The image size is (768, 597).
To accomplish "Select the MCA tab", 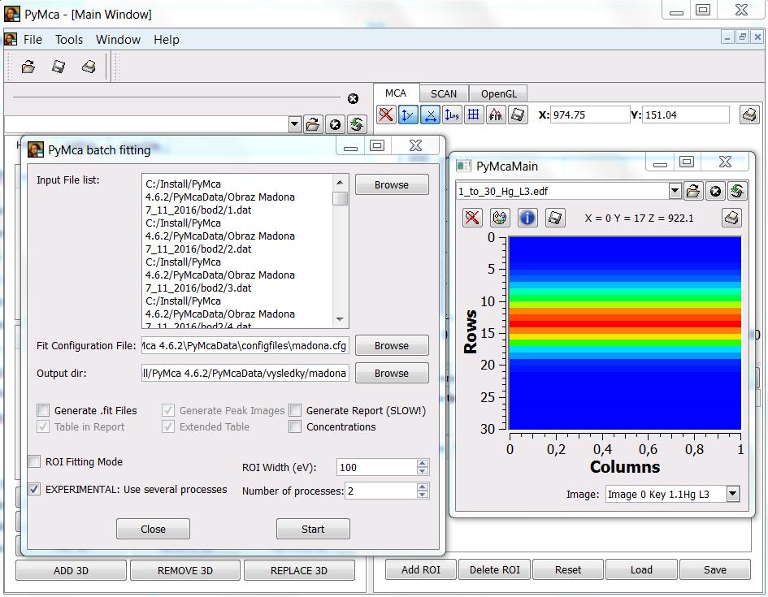I will coord(396,93).
